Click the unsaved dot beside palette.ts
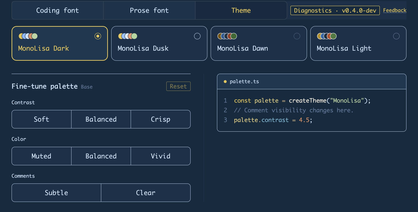Screen dimensions: 418x212 point(225,82)
